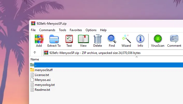Select Menyoo.asi in the file list
This screenshot has height=104, width=183.
[43, 80]
